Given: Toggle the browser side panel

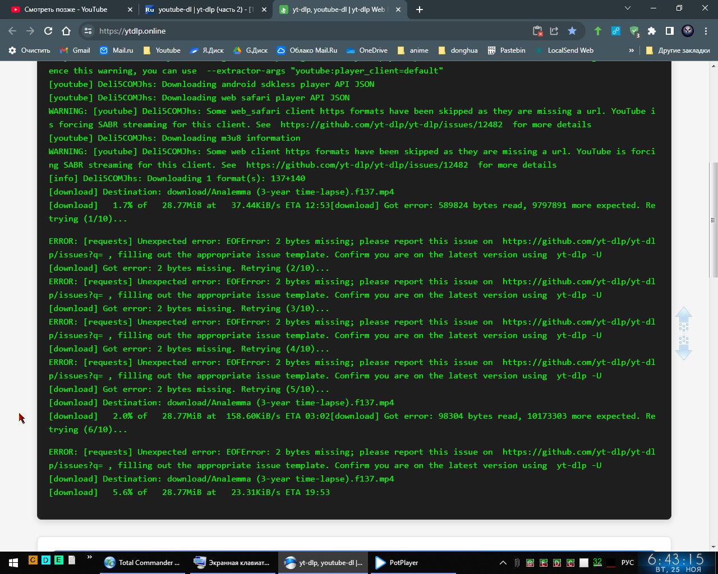Looking at the screenshot, I should [x=669, y=31].
